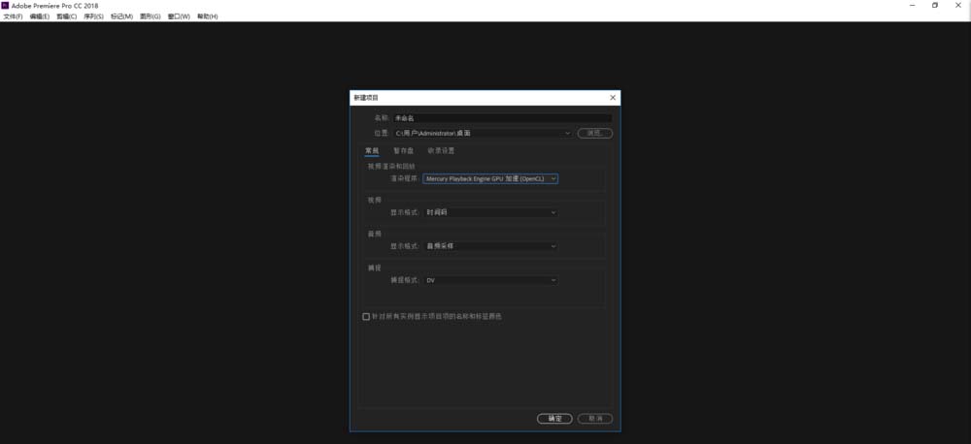Open the 图形(G) menu

[x=151, y=16]
